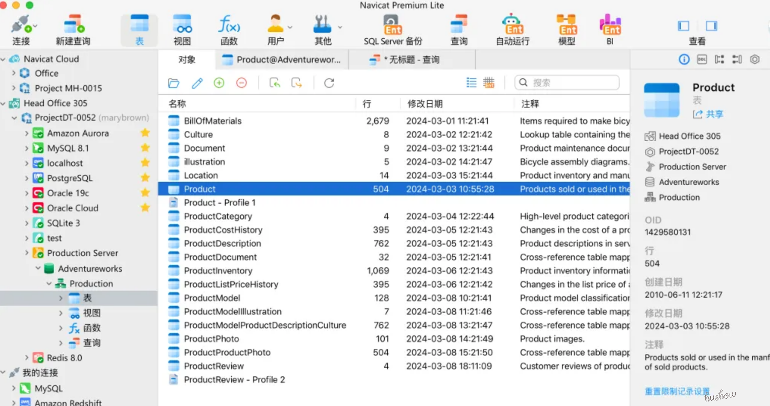Collapse the Production schema node

click(x=49, y=283)
